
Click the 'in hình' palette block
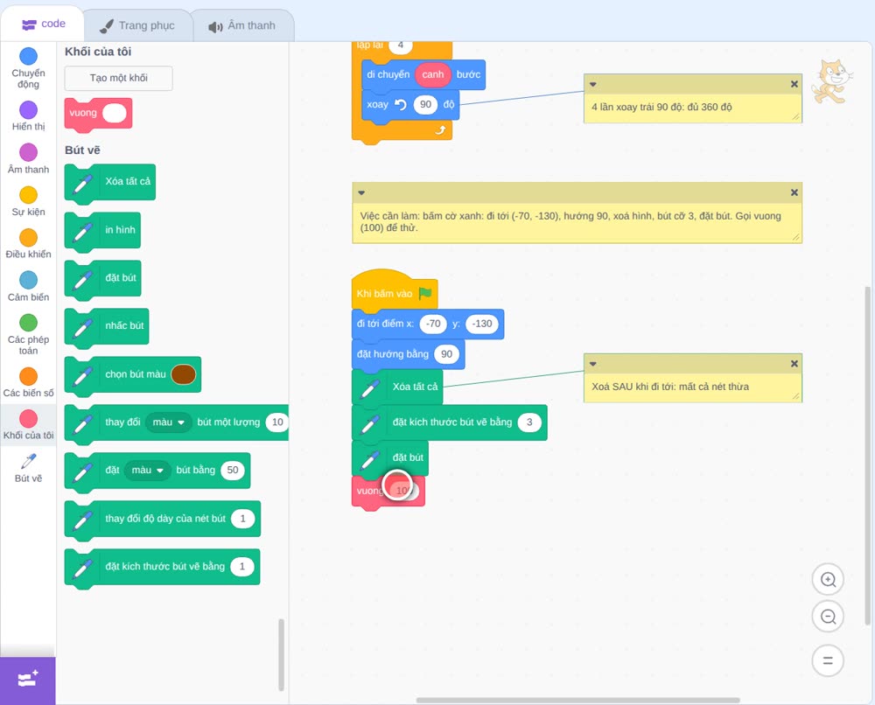pyautogui.click(x=102, y=230)
